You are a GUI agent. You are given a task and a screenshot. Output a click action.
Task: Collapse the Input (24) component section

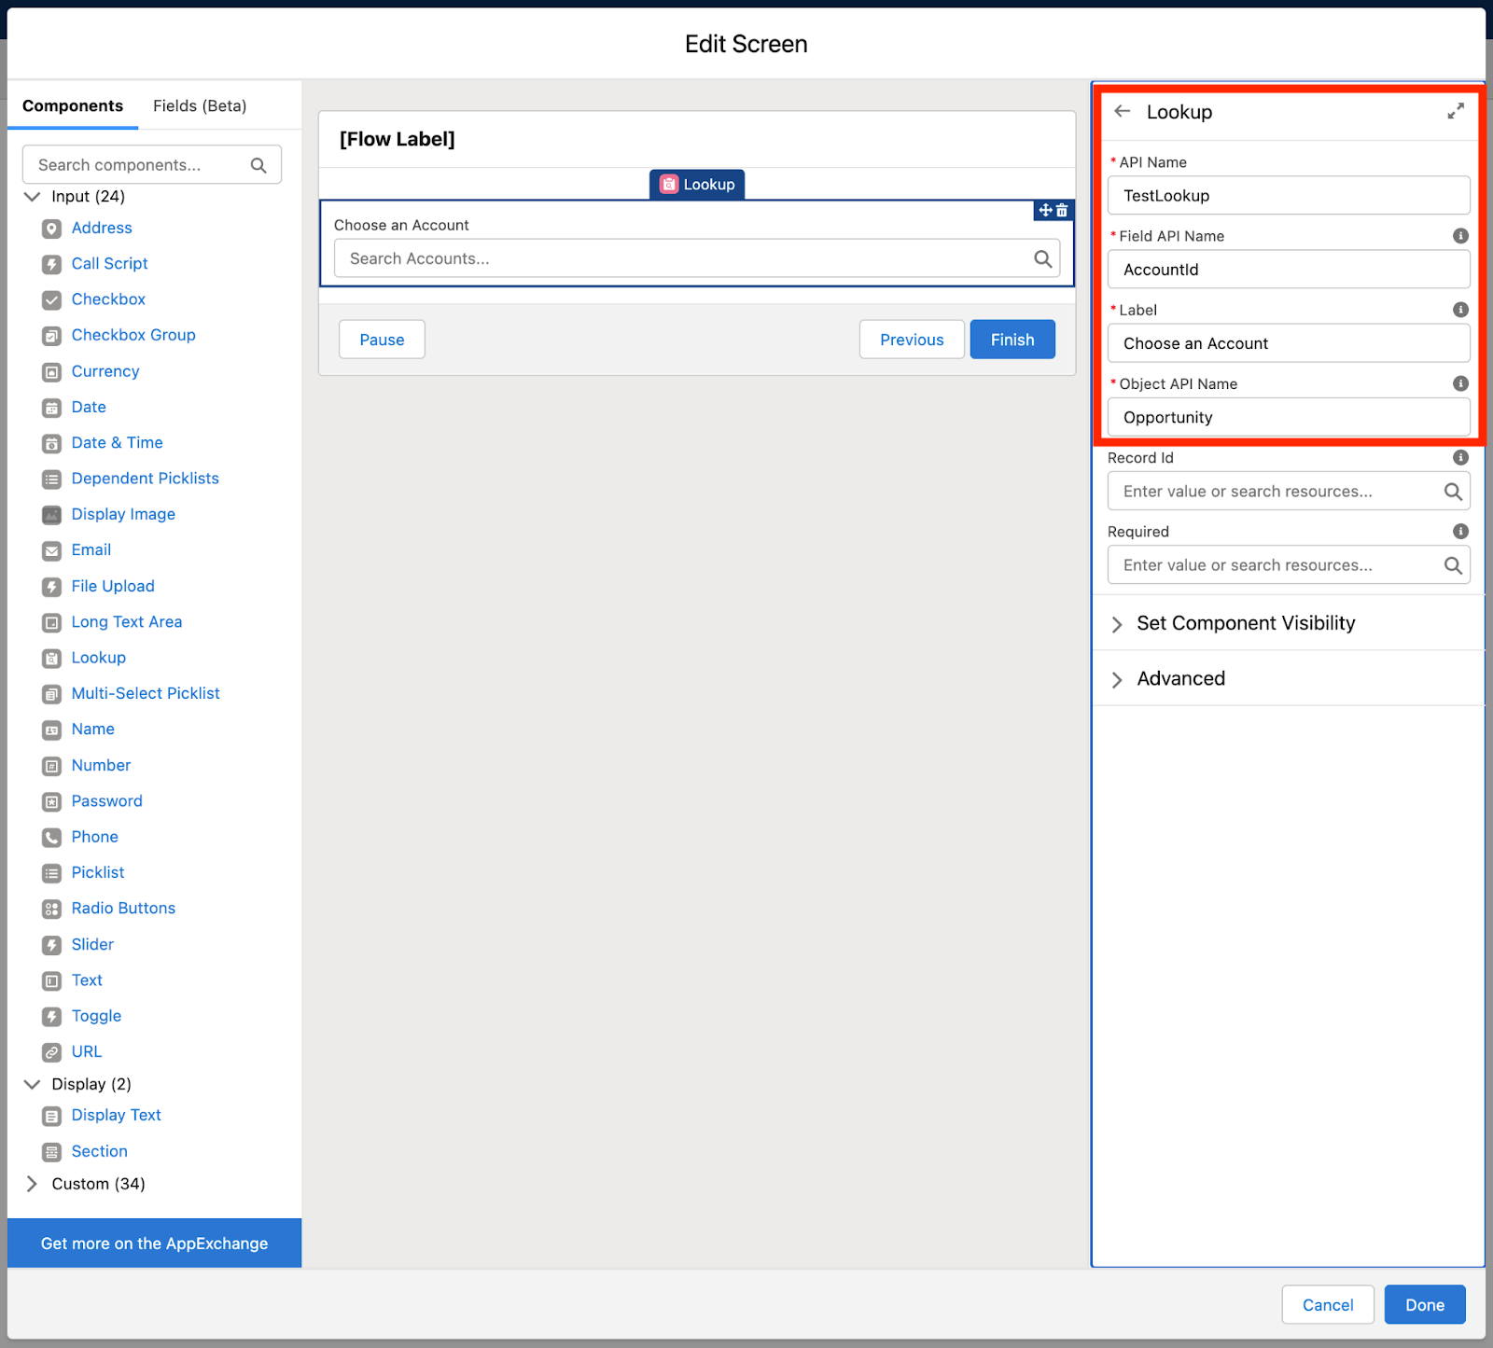pos(33,196)
